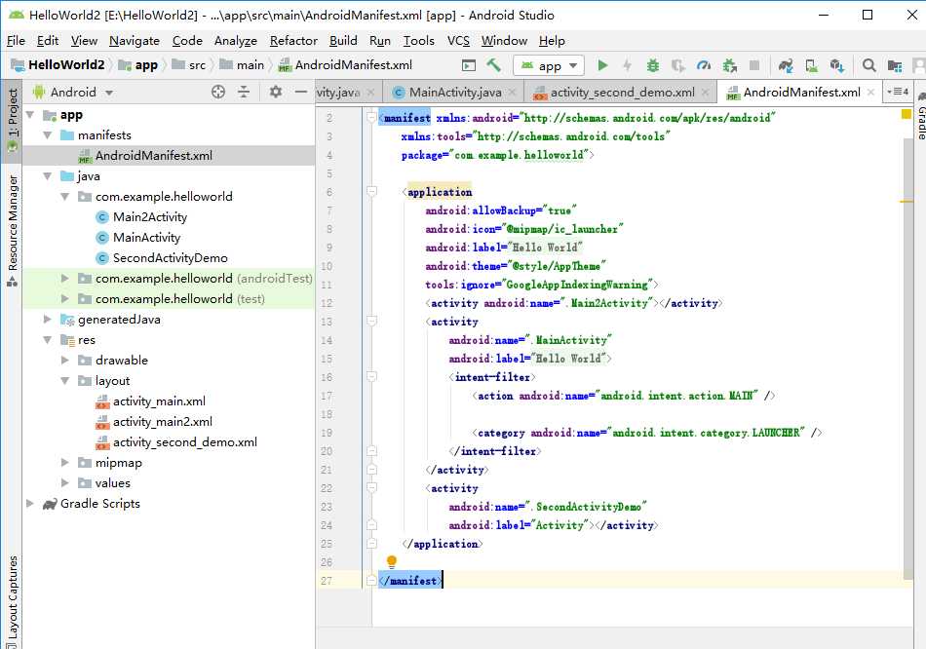This screenshot has height=649, width=926.
Task: Close the MainActivity.java tab
Action: (x=512, y=93)
